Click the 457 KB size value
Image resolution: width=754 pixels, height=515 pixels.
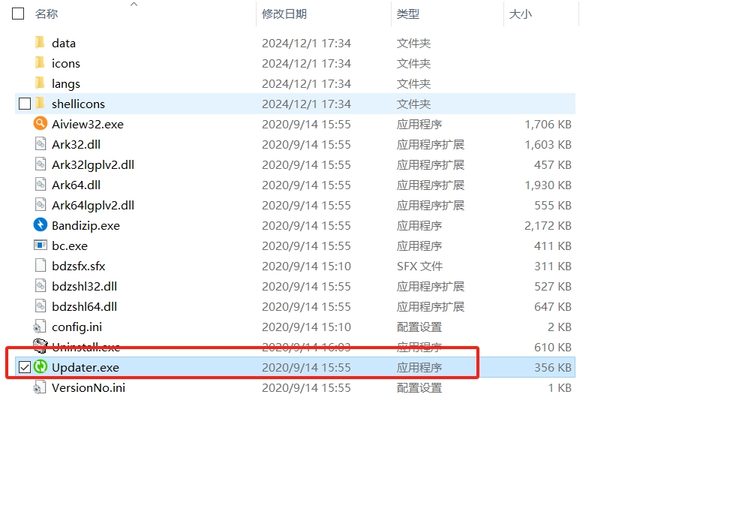(x=552, y=164)
